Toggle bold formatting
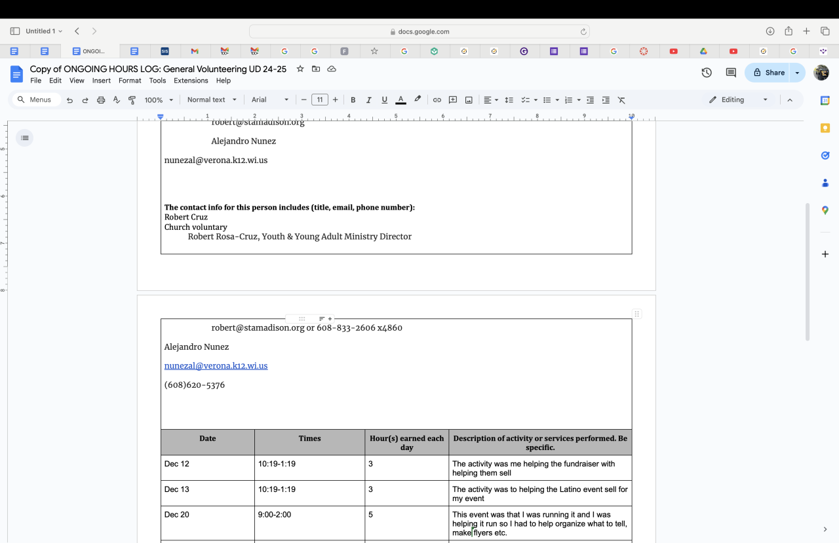Image resolution: width=839 pixels, height=543 pixels. (353, 100)
